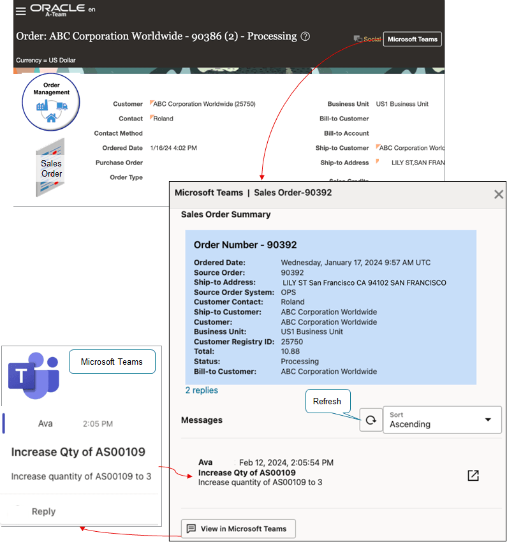This screenshot has width=507, height=542.
Task: Click the Order Number - 90392 heading
Action: click(245, 245)
